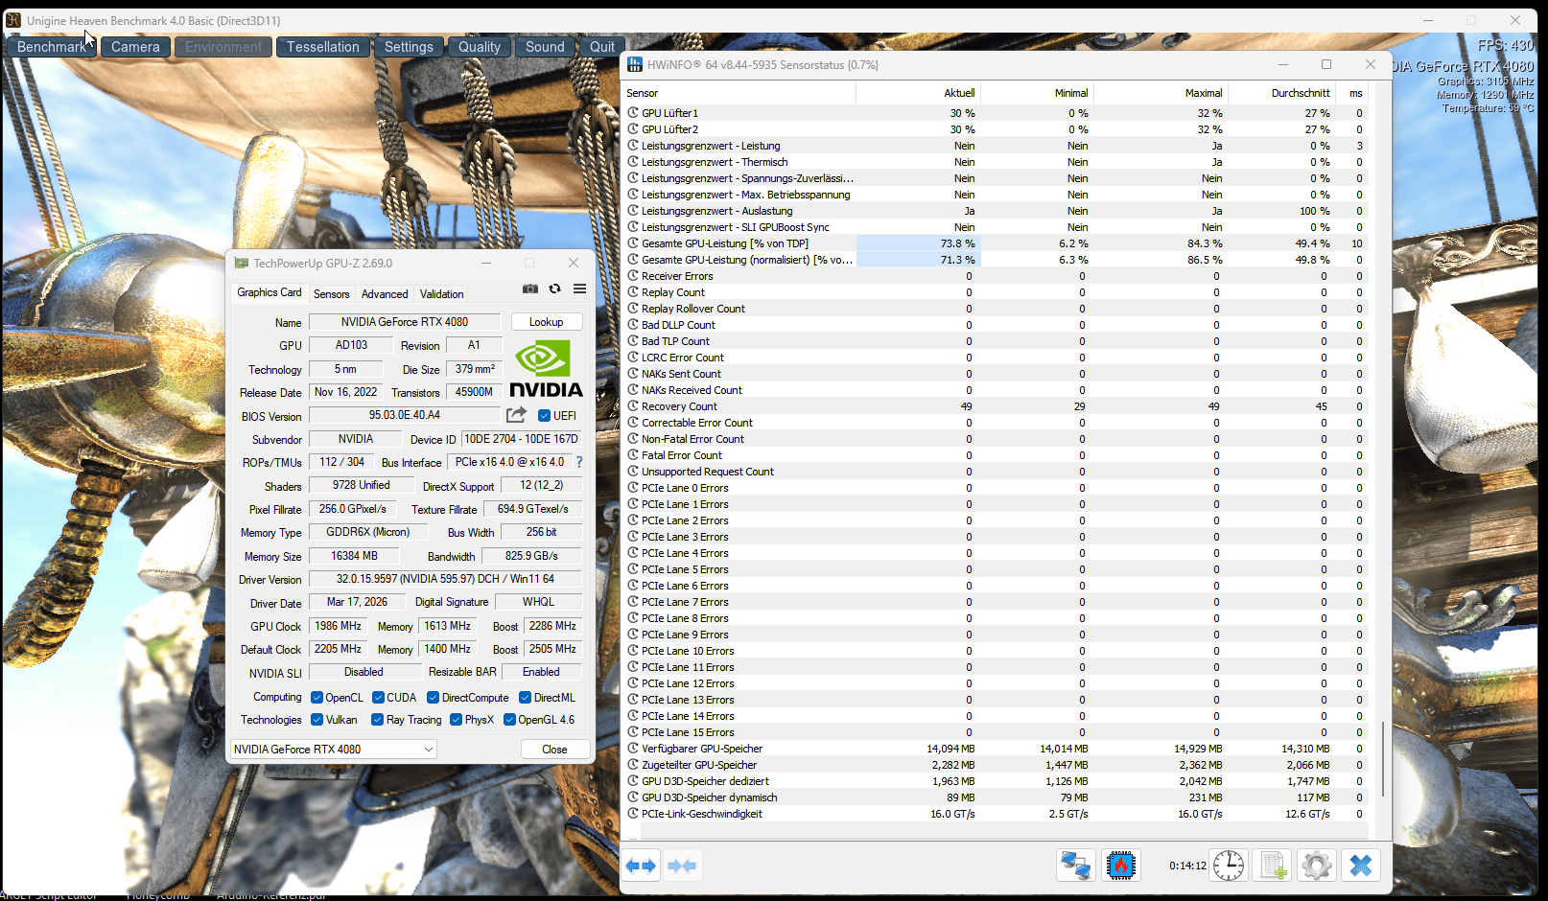Open HWiNFO remote network monitors icon

1075,866
